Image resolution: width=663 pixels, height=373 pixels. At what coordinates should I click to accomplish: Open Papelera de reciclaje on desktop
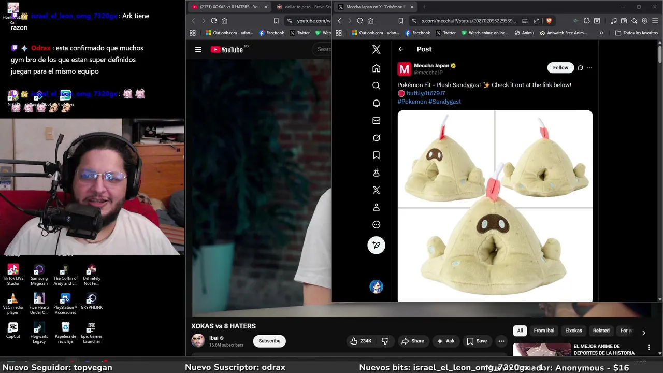pyautogui.click(x=65, y=333)
